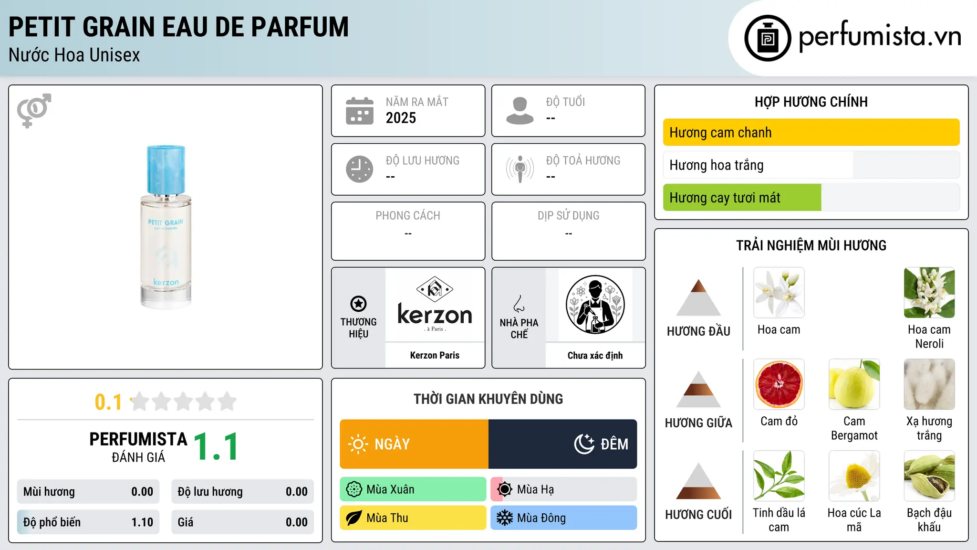Click the Độ lưu hương score row
Image resolution: width=977 pixels, height=550 pixels.
[242, 492]
